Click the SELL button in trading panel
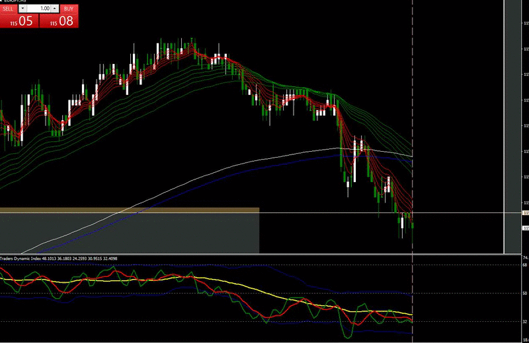The image size is (529, 343). (x=9, y=9)
